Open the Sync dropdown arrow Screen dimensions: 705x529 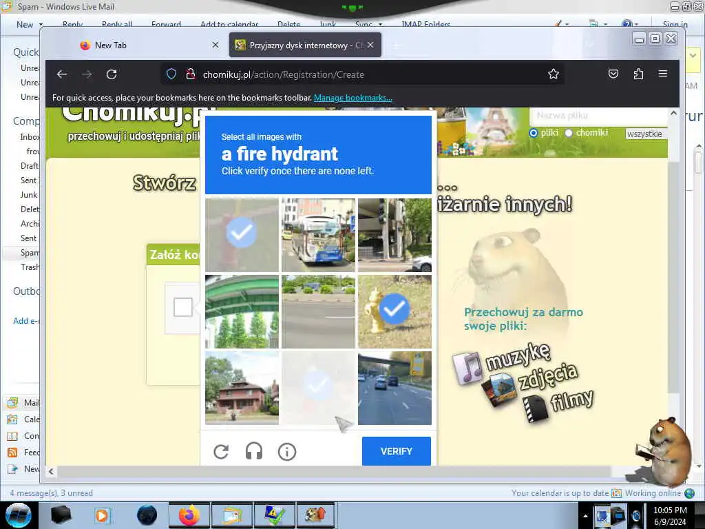pos(380,24)
